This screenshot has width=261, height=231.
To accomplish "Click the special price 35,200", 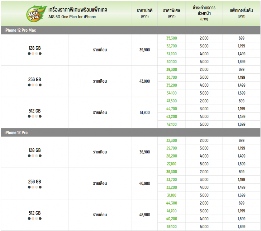I will coord(172,85).
